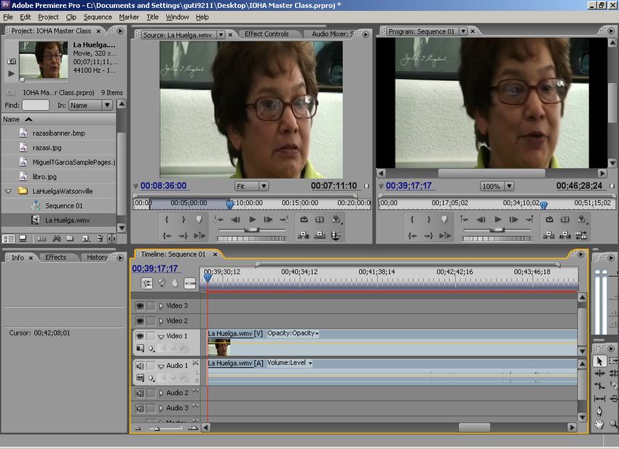Step forward one frame in Program monitor
The height and width of the screenshot is (449, 619).
513,219
